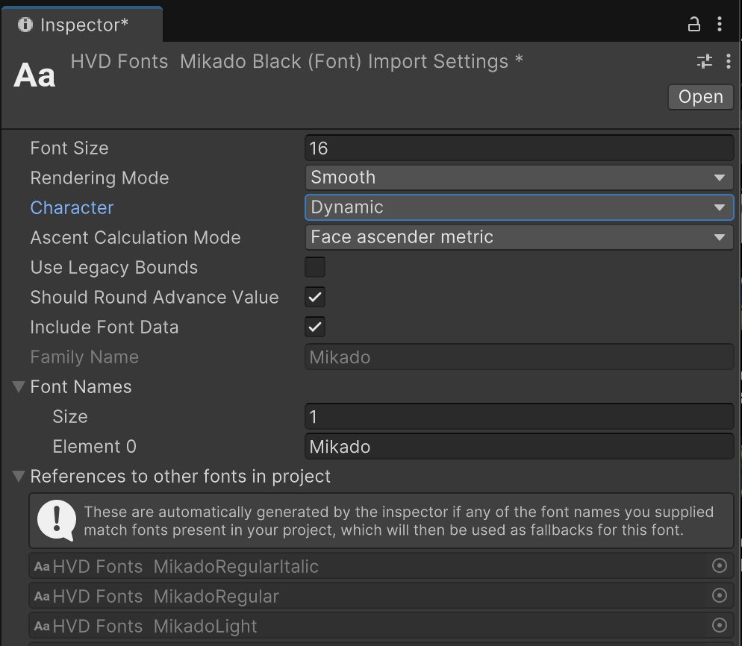
Task: Click the Font Size field
Action: (519, 148)
